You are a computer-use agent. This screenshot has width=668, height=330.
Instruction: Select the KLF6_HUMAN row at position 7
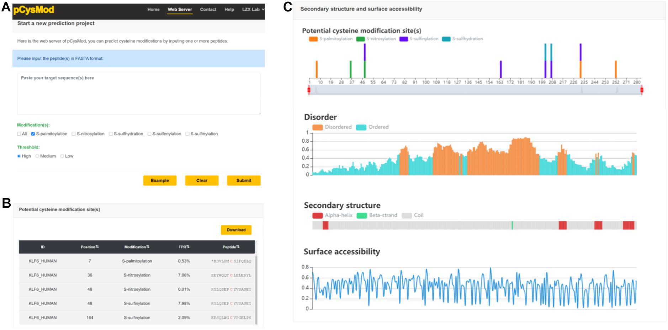[x=137, y=261]
